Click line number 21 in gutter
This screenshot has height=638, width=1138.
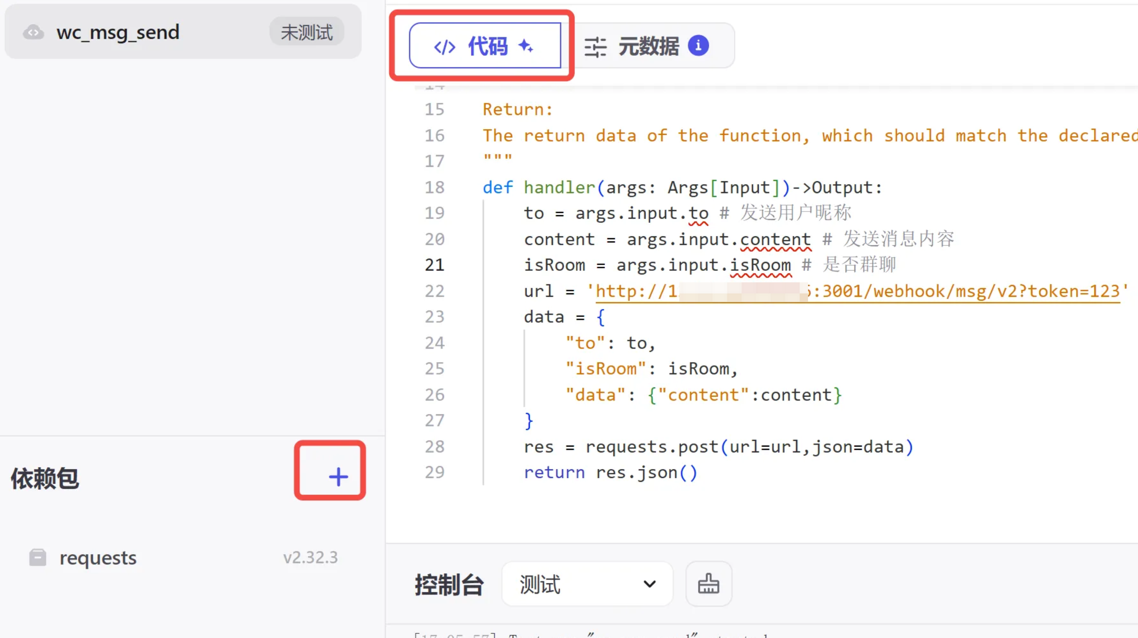coord(434,265)
